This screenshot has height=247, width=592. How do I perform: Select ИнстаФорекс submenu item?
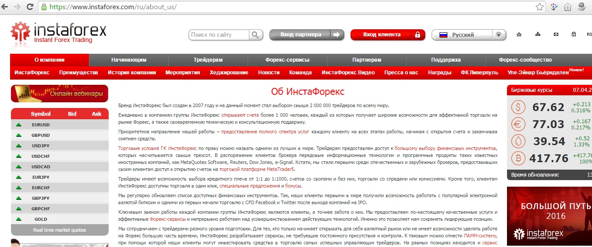point(32,73)
